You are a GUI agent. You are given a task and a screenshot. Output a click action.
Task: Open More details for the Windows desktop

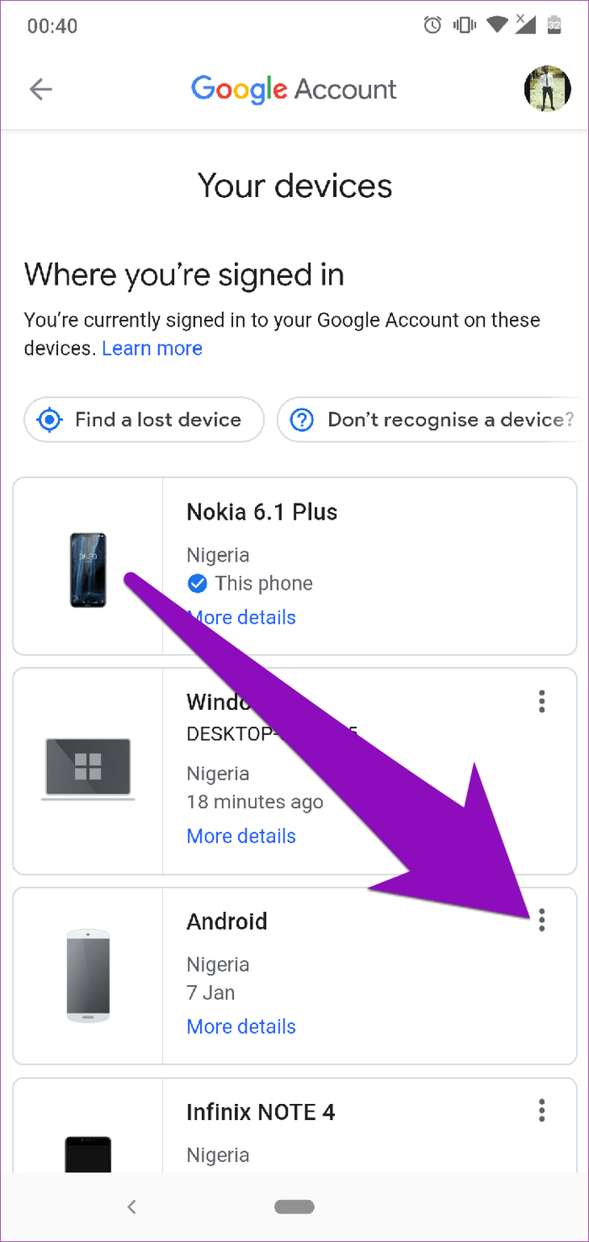point(241,836)
